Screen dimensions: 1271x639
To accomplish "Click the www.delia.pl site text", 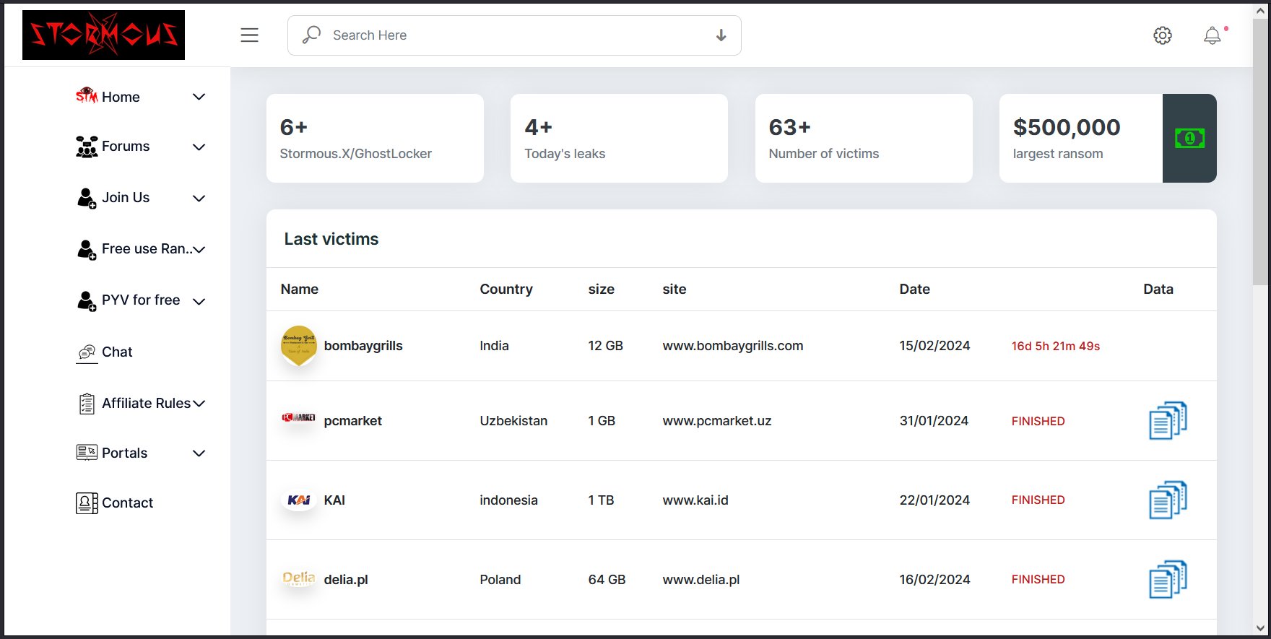I will point(701,580).
